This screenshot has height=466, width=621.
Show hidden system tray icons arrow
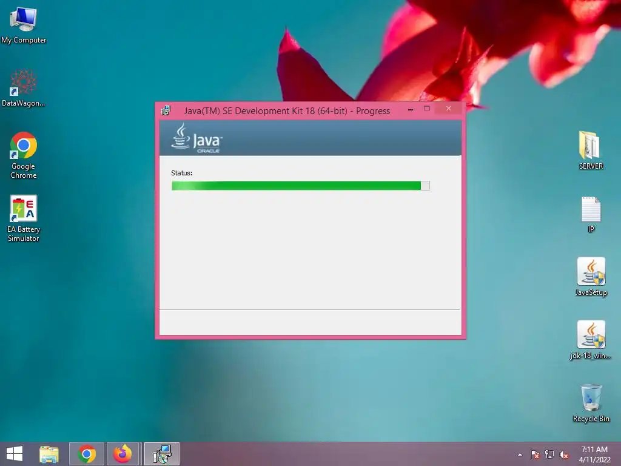pyautogui.click(x=520, y=455)
